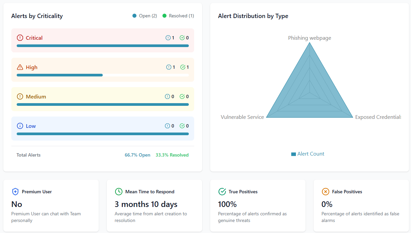The height and width of the screenshot is (233, 411).
Task: Click the Vulnerable Service radar axis label
Action: 242,117
